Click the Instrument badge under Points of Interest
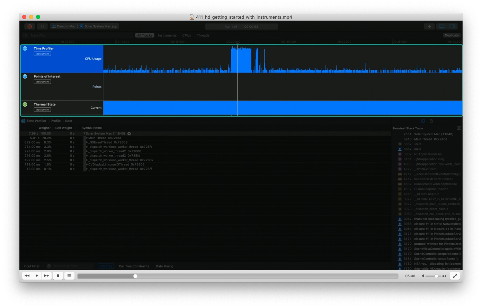Image resolution: width=482 pixels, height=308 pixels. [x=42, y=82]
